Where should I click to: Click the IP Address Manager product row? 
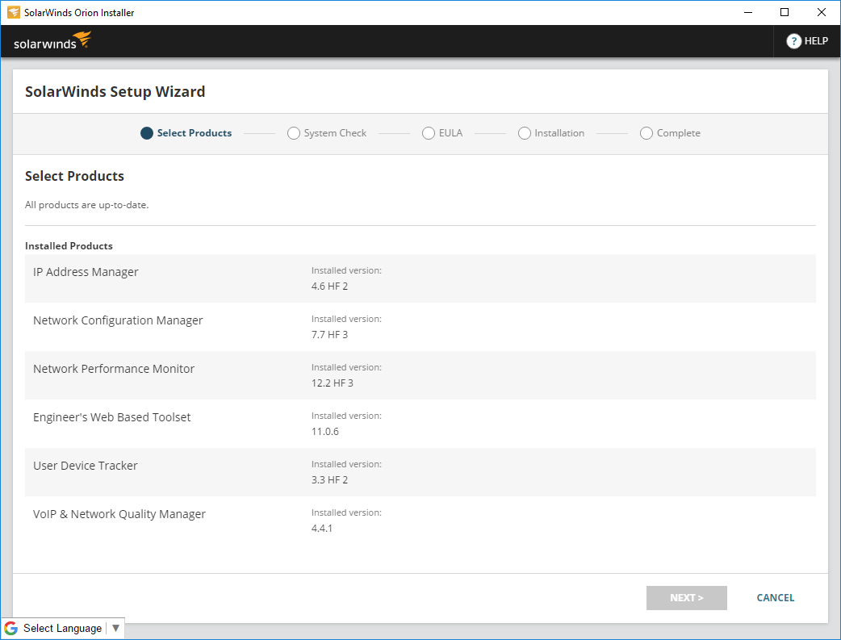(x=420, y=278)
